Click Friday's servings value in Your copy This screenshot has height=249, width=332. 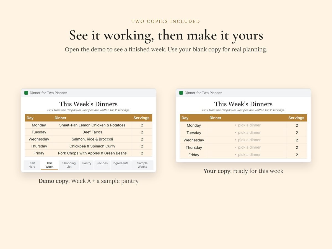point(297,155)
